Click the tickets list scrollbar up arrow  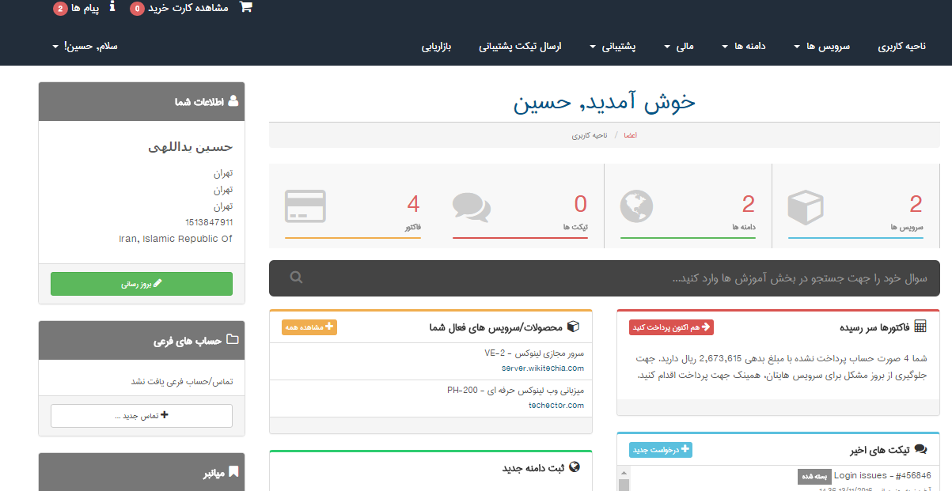tap(624, 472)
